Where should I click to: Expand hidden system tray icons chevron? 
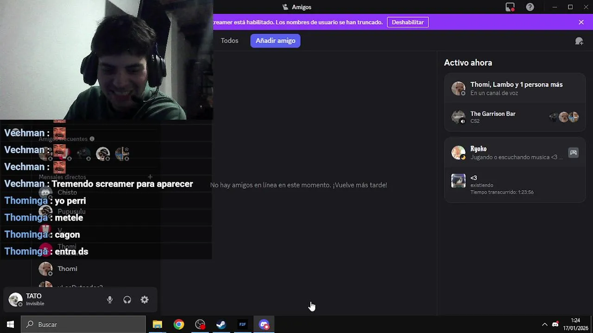point(545,325)
